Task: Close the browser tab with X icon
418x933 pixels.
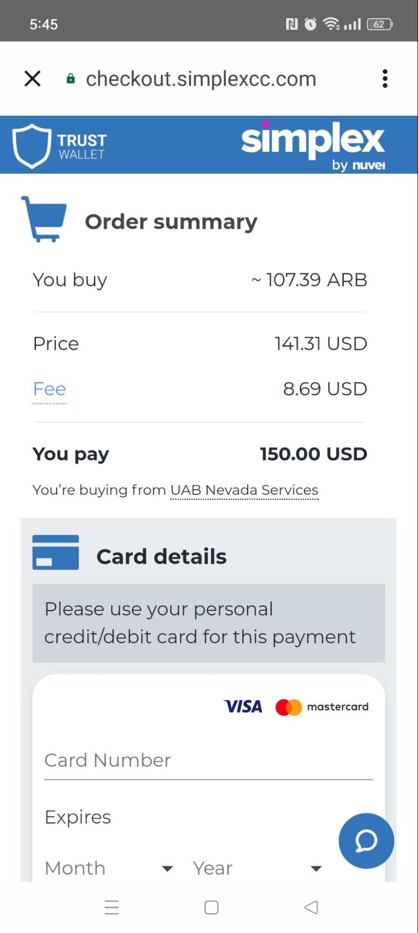Action: 32,79
